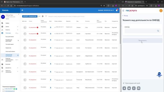Click the Gosuslugi logo

(x=131, y=10)
